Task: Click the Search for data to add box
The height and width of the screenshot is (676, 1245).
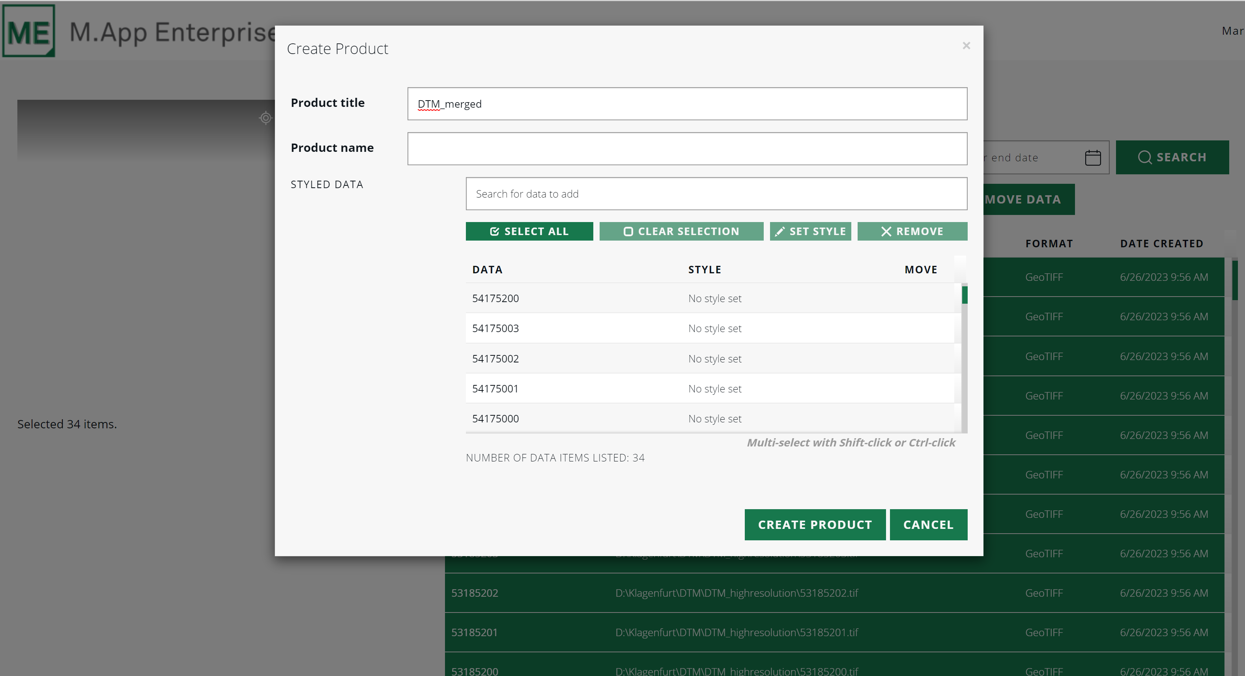Action: click(716, 194)
